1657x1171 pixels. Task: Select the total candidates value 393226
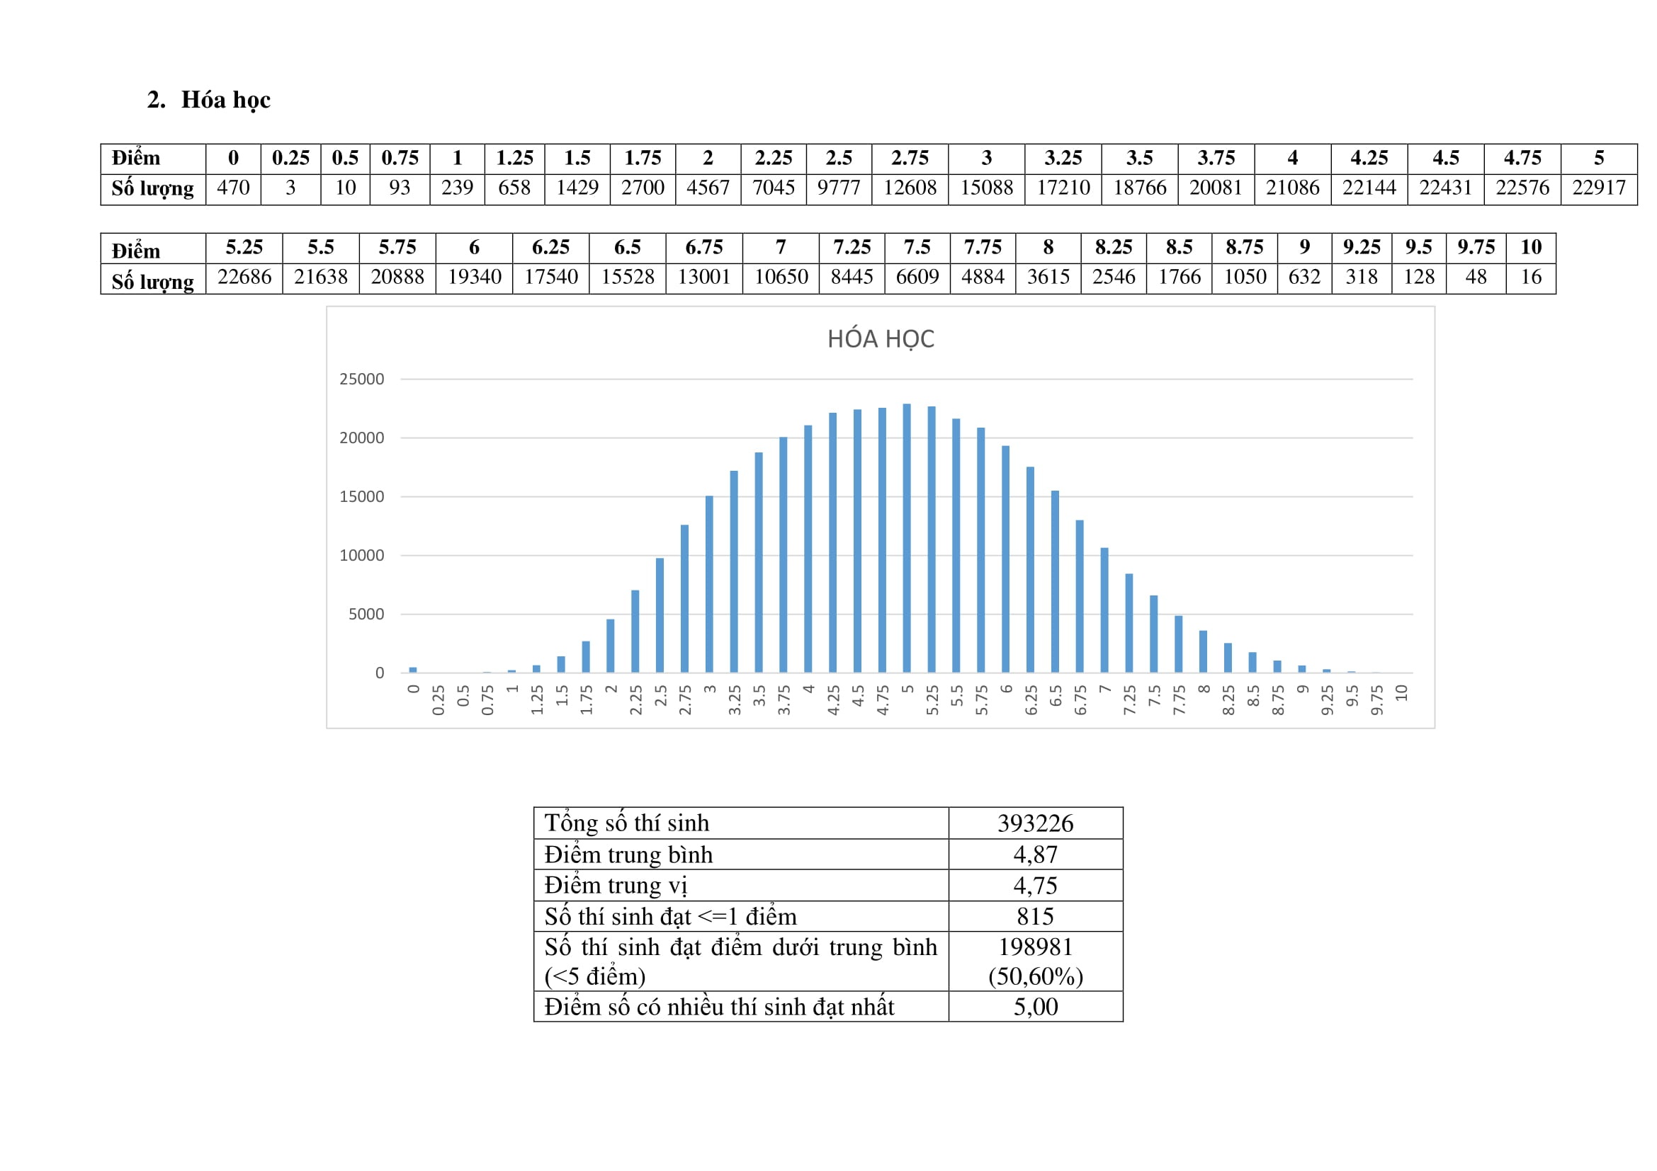[x=1035, y=823]
